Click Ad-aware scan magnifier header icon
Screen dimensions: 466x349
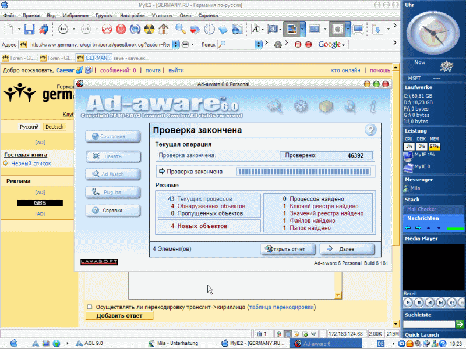274,106
